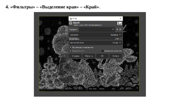The width and height of the screenshot is (186, 105).
Task: Toggle the Предпросмотр checkbox
Action: coord(71,51)
